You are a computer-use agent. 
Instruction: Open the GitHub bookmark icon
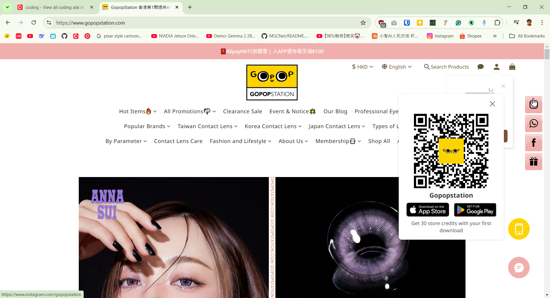[x=64, y=36]
